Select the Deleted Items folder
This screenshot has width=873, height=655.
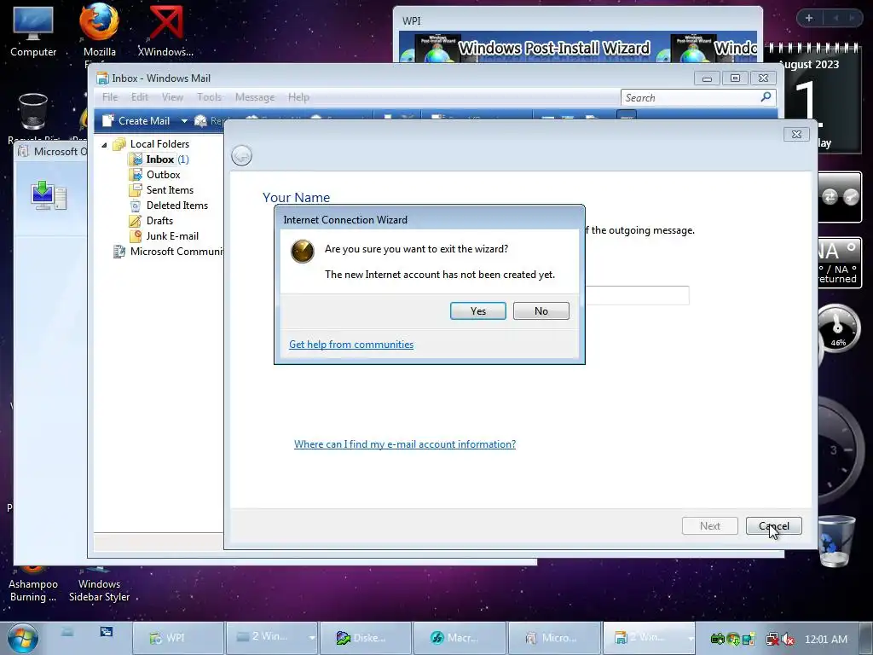[x=177, y=205]
